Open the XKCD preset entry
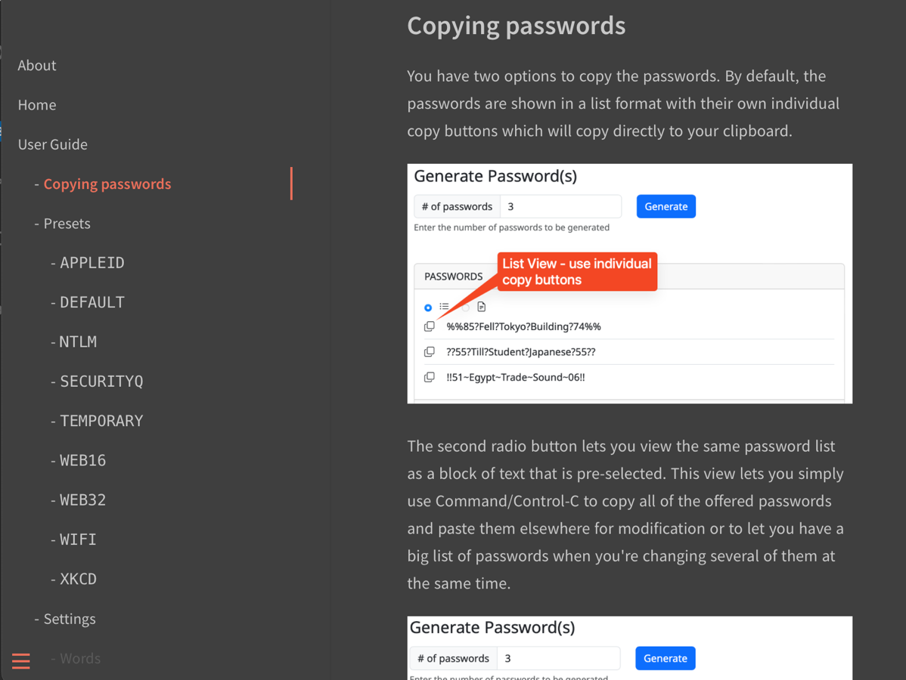Viewport: 906px width, 680px height. [79, 580]
